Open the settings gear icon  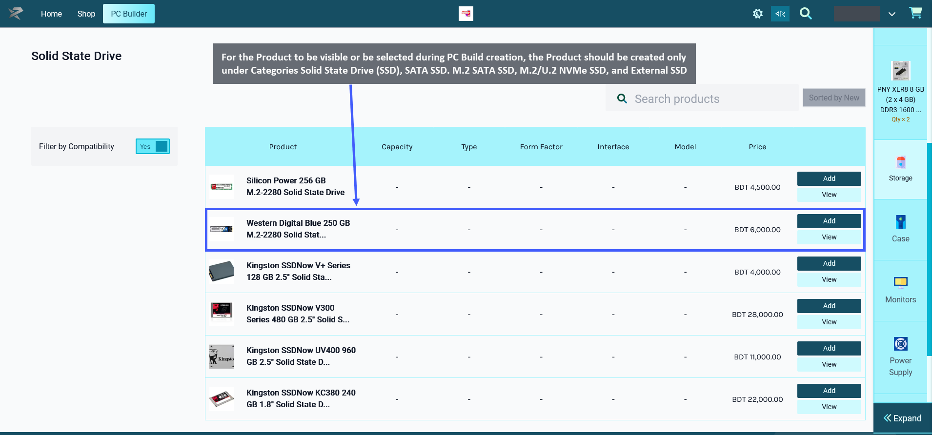(757, 14)
